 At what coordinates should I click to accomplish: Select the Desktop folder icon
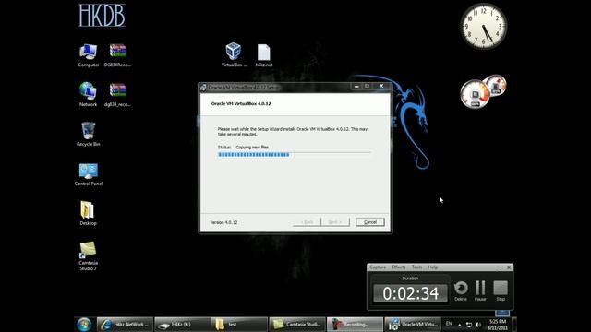[x=88, y=213]
